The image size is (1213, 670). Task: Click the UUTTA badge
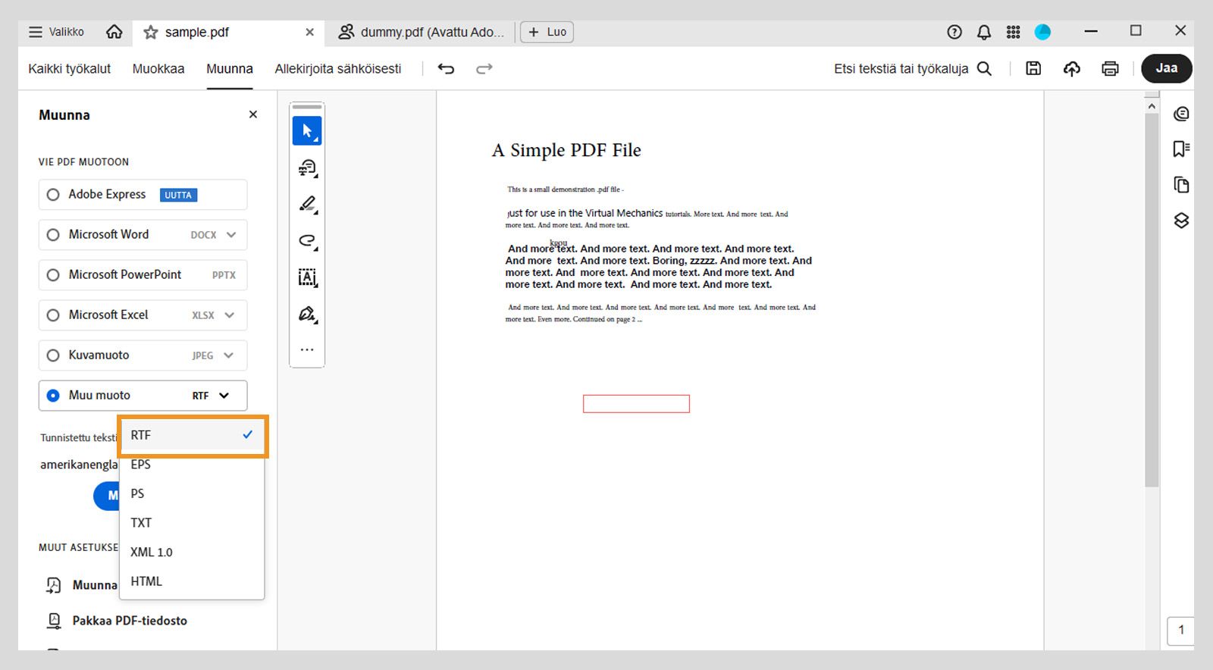point(178,195)
